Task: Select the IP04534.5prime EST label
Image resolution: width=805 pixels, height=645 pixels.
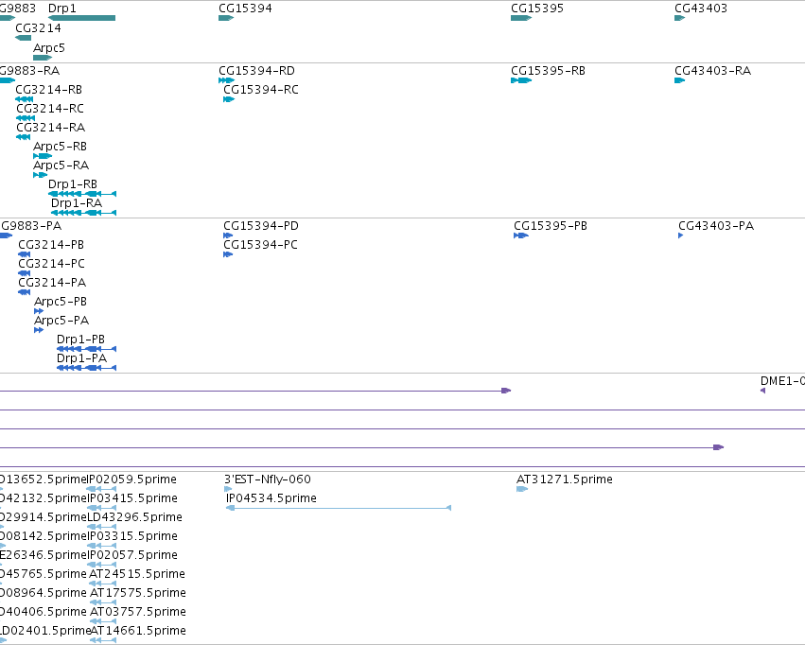Action: pyautogui.click(x=271, y=497)
